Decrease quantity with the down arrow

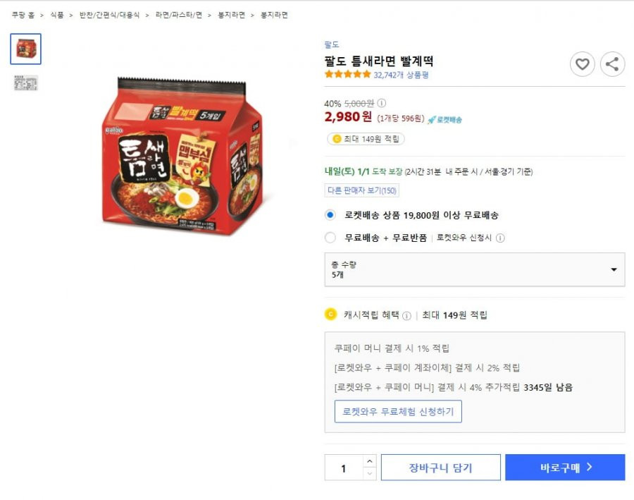[x=370, y=474]
